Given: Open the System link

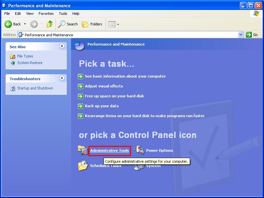Looking at the screenshot, I should [x=153, y=166].
